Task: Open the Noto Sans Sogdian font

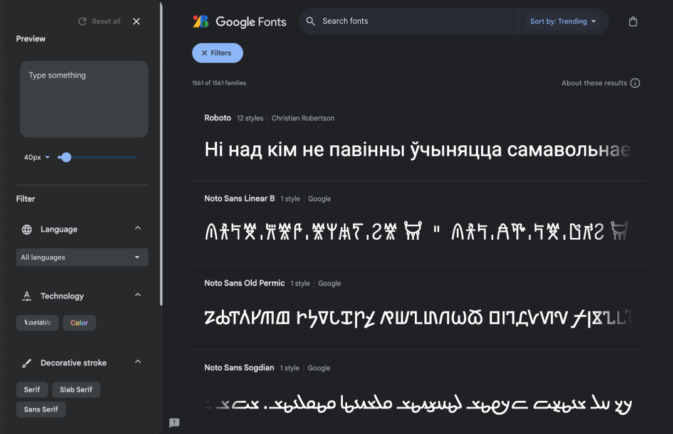Action: coord(239,368)
